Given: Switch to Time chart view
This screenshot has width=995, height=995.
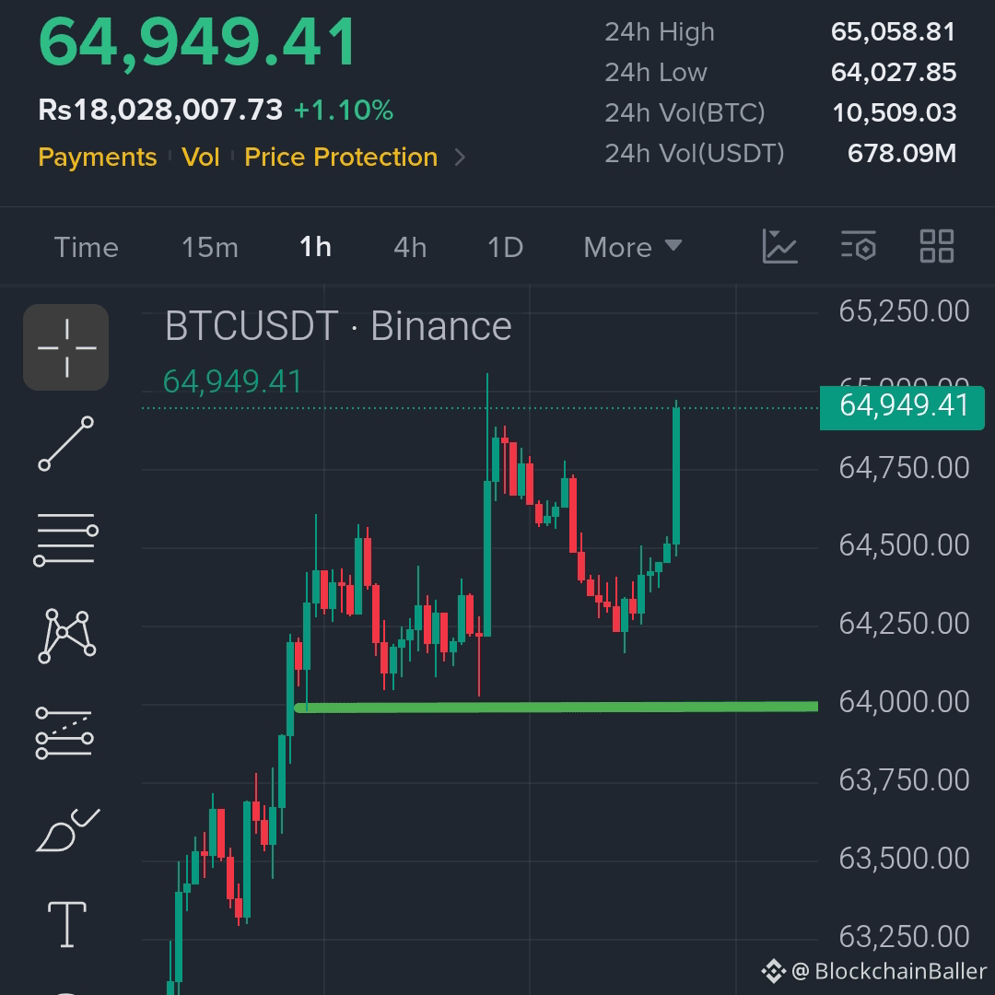Looking at the screenshot, I should pos(87,248).
